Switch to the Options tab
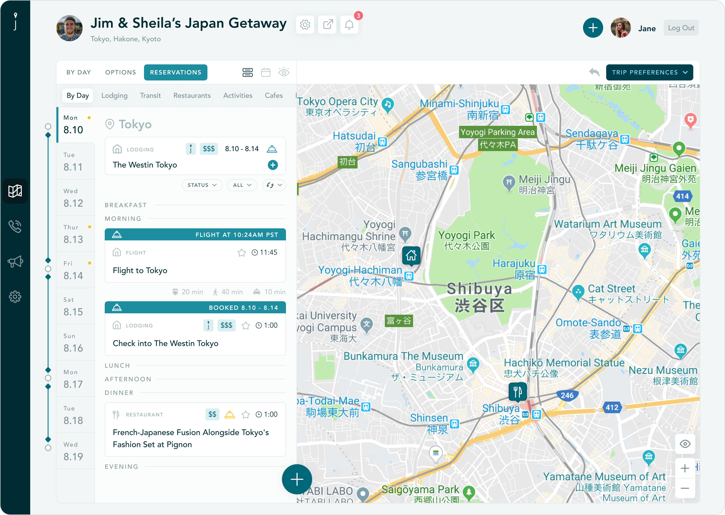 (x=121, y=72)
